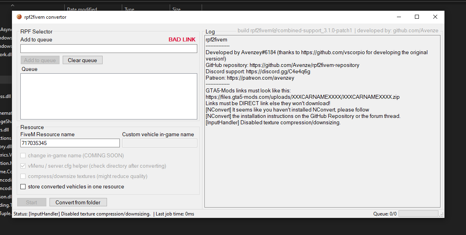Click the Patreon URL line in log
This screenshot has height=235, width=466.
pos(250,78)
